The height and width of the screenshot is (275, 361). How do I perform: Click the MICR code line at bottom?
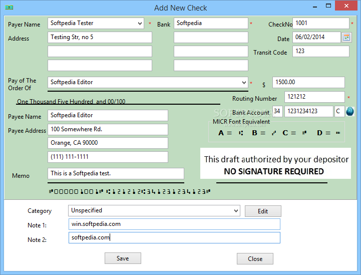(x=129, y=191)
